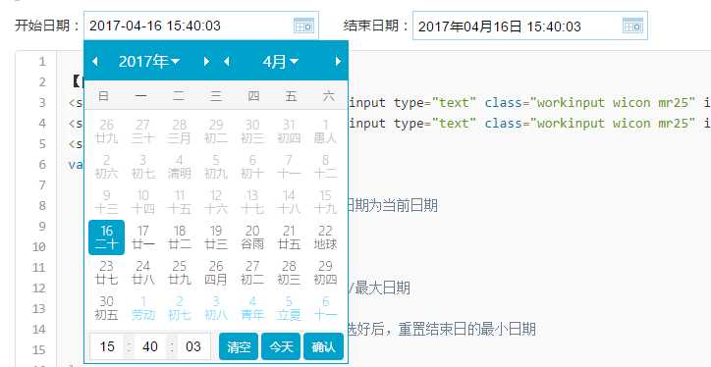The image size is (711, 367).
Task: Click disabled date 12 十六
Action: pyautogui.click(x=216, y=202)
